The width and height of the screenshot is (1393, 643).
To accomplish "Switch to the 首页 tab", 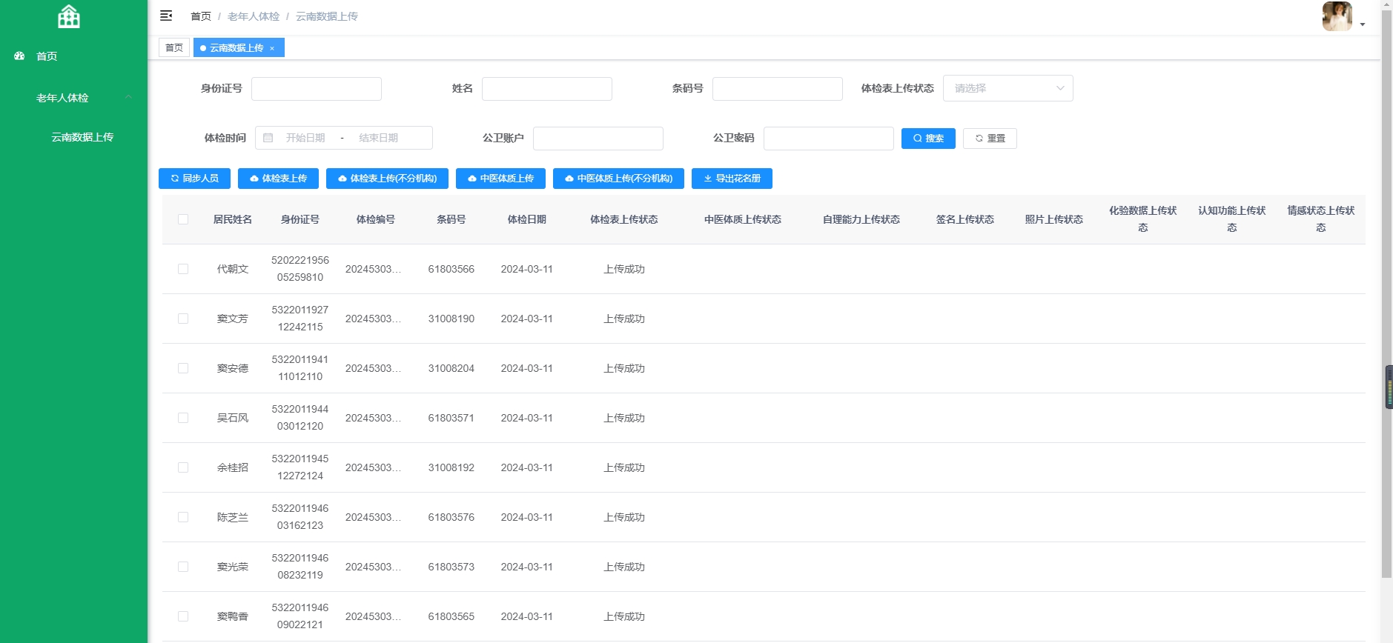I will coord(174,47).
